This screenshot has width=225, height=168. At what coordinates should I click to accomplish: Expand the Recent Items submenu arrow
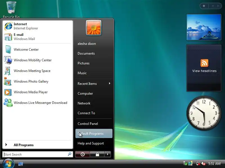click(110, 83)
